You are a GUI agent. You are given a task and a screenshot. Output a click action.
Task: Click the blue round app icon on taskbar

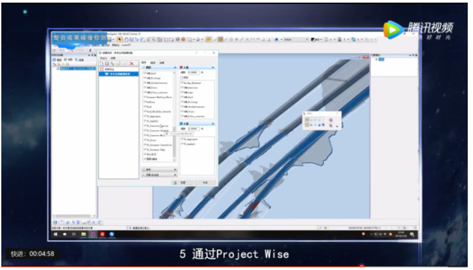(111, 234)
